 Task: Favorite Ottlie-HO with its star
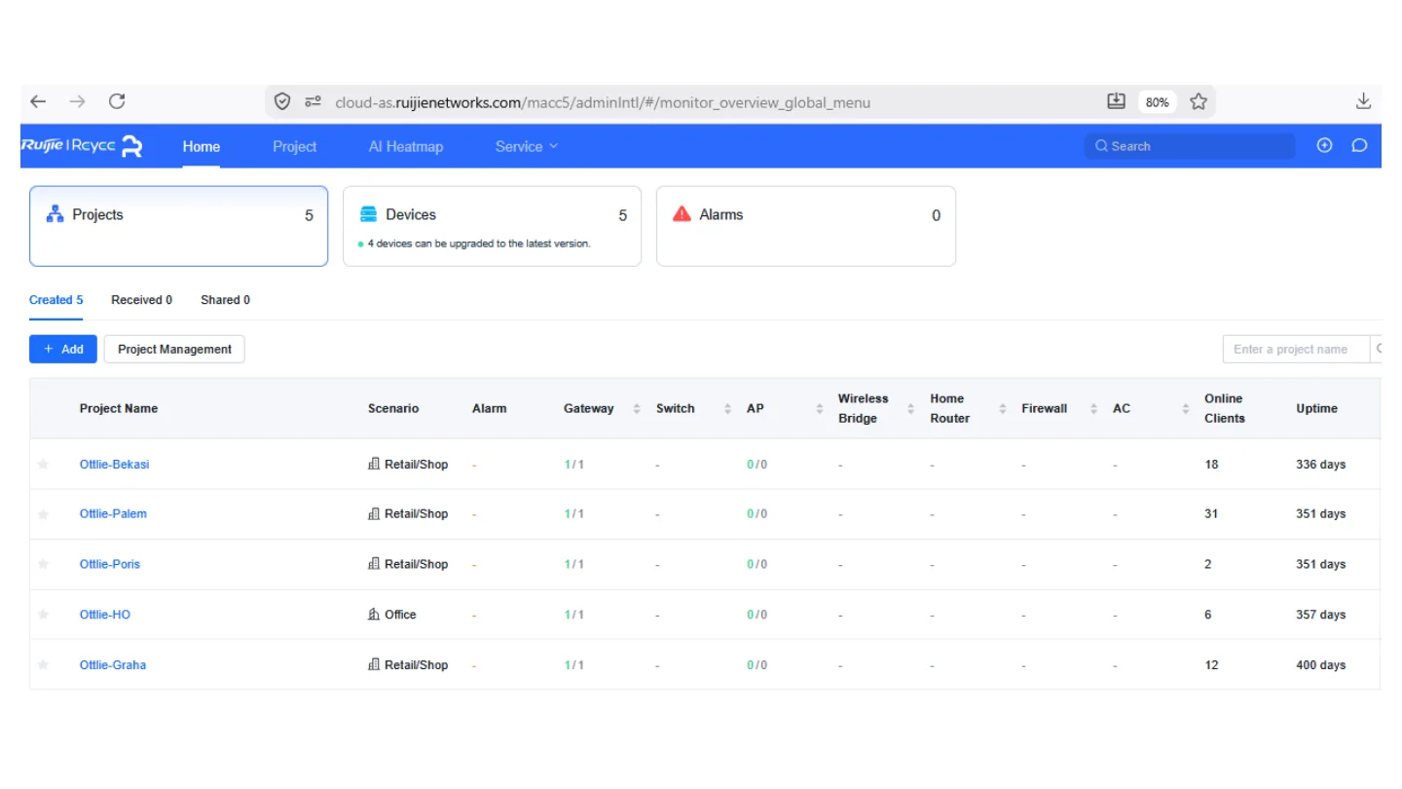[x=43, y=615]
